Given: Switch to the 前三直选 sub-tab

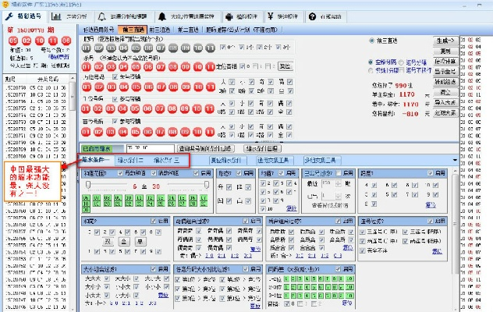Looking at the screenshot, I should click(133, 30).
